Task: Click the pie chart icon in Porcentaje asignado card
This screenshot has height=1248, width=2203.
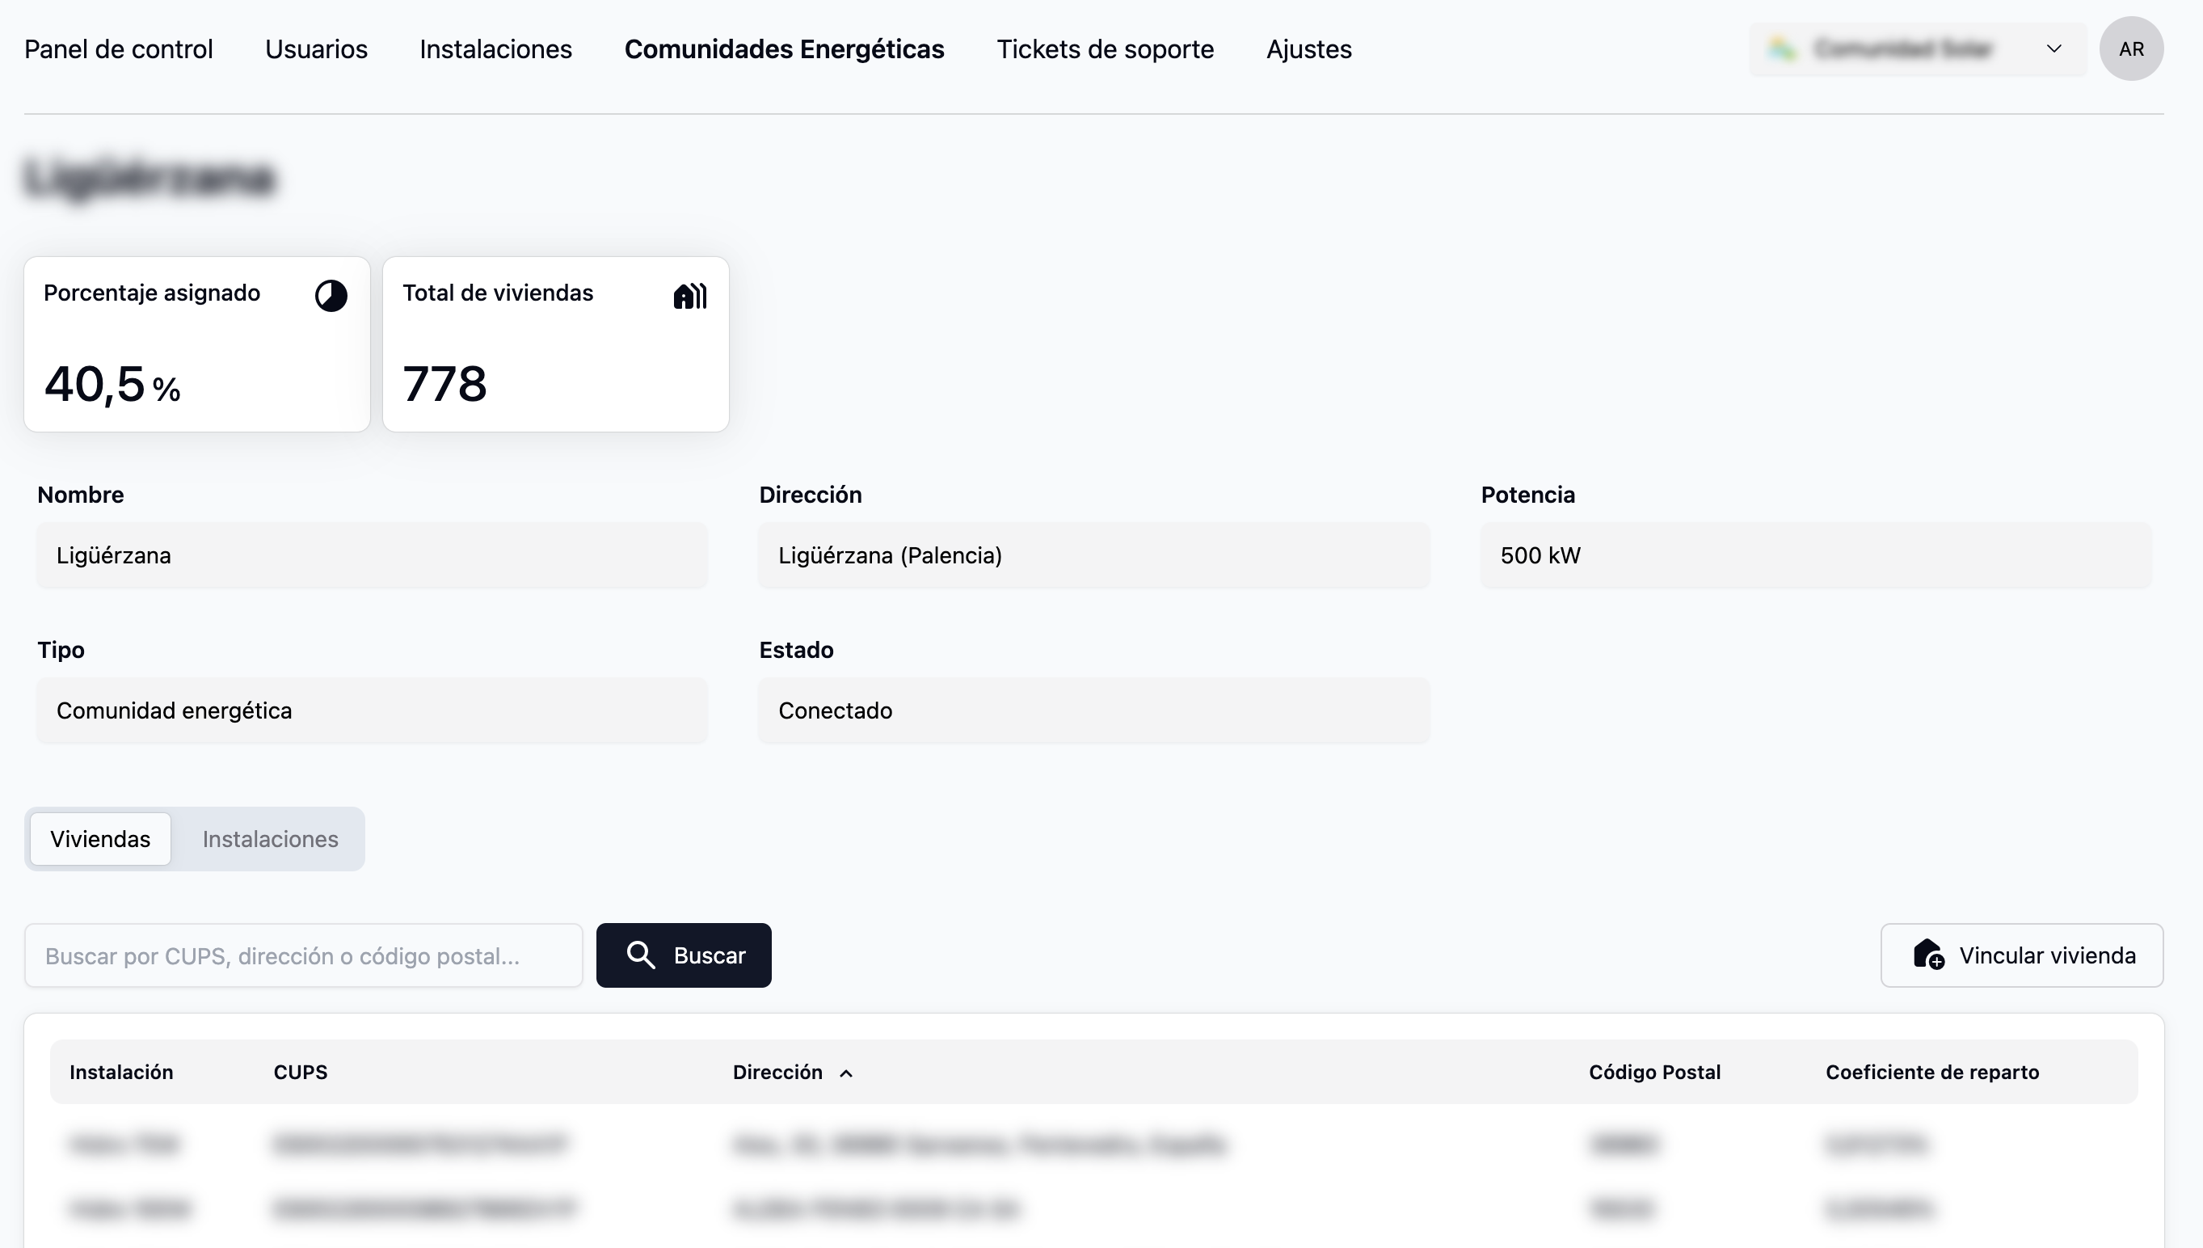Action: point(331,296)
